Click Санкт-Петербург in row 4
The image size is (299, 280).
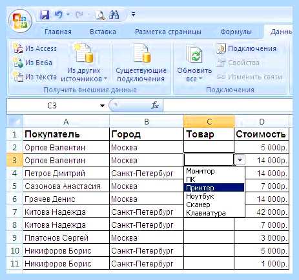pyautogui.click(x=147, y=173)
